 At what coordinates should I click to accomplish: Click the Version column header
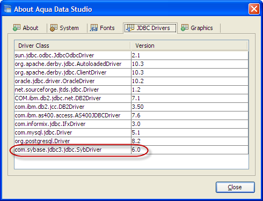(189, 46)
